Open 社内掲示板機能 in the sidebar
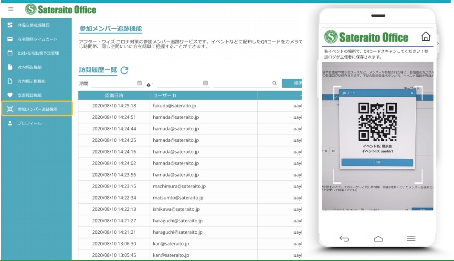The width and height of the screenshot is (454, 261). click(32, 81)
